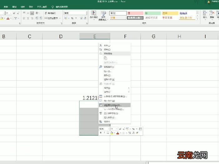Apply the red Bad cell style
This screenshot has height=164, width=219.
click(x=135, y=13)
